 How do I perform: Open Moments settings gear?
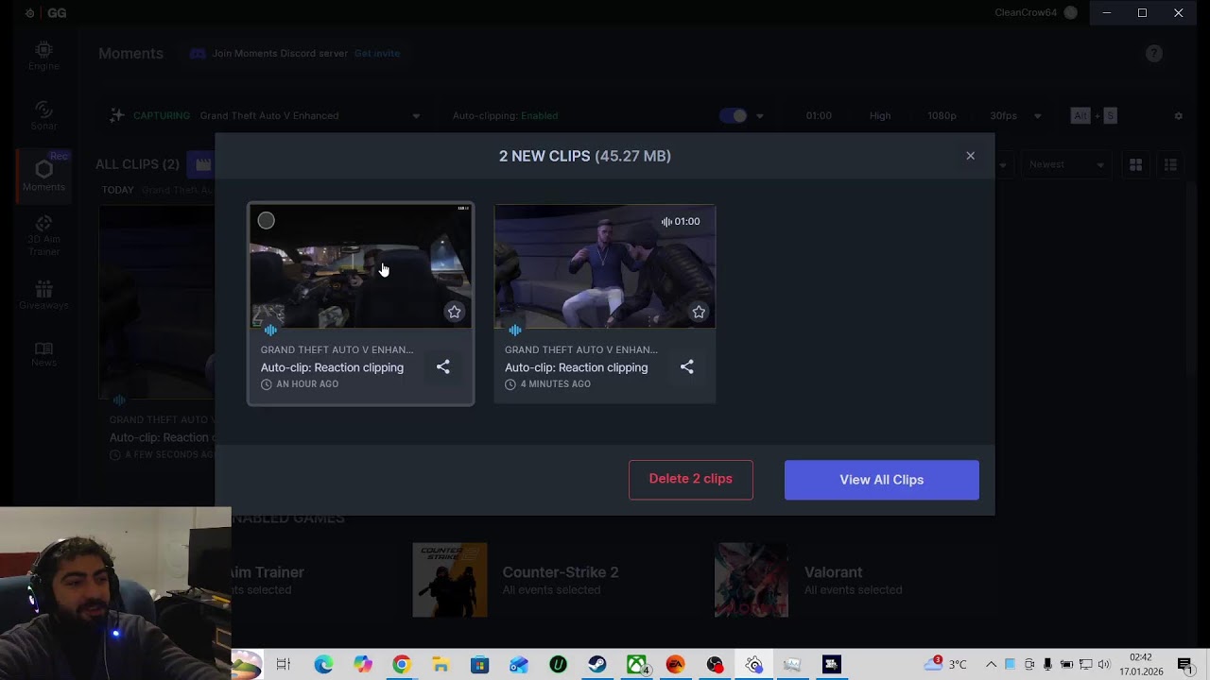[x=1179, y=116]
